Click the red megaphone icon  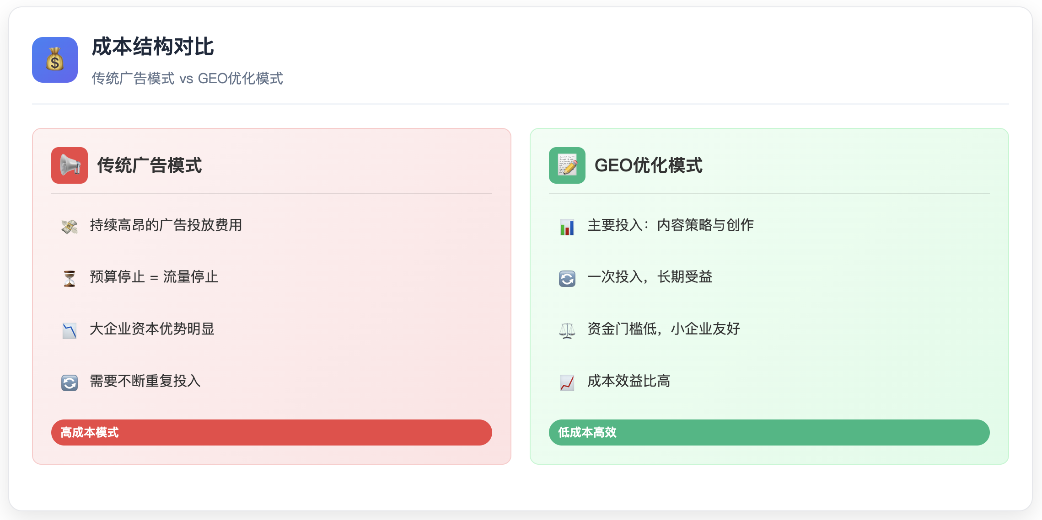click(70, 165)
